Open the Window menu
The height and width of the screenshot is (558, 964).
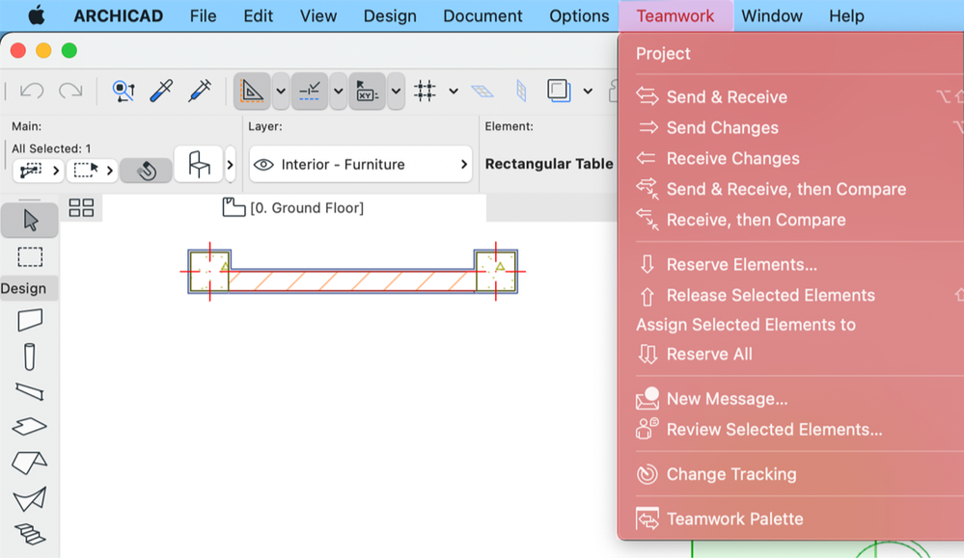coord(772,16)
